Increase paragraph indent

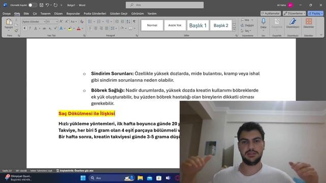tap(122, 21)
